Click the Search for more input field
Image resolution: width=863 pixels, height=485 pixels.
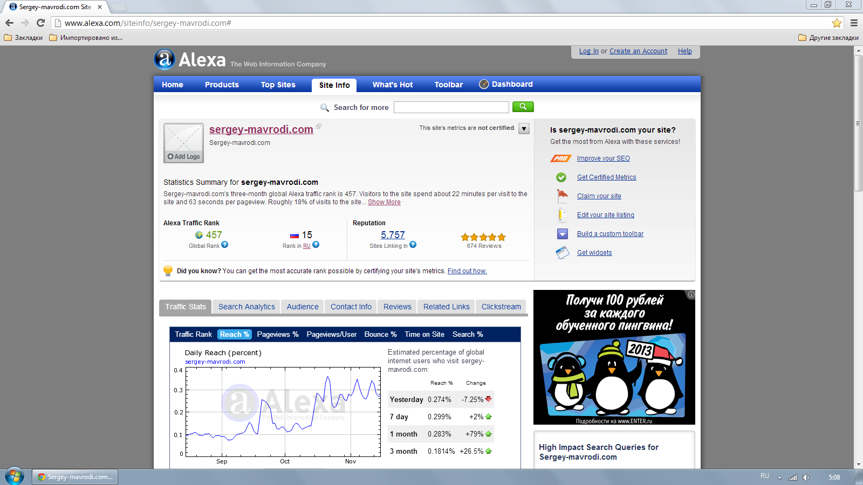click(451, 107)
